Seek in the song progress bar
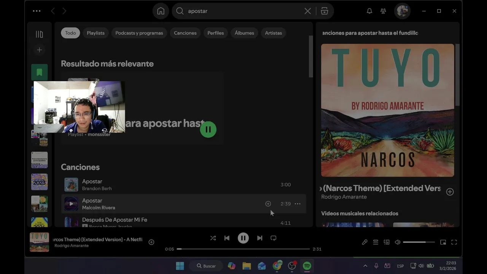 [243, 249]
